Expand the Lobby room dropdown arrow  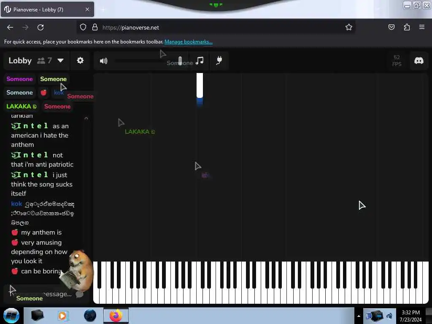(60, 61)
